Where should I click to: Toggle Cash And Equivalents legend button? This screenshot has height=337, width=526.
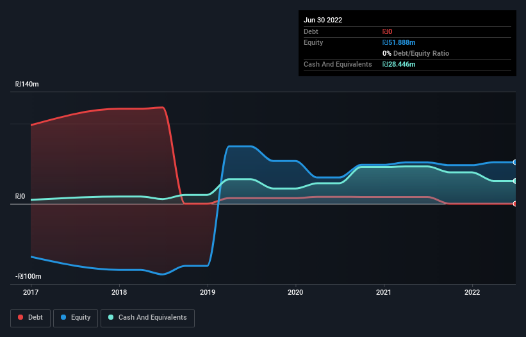(147, 318)
